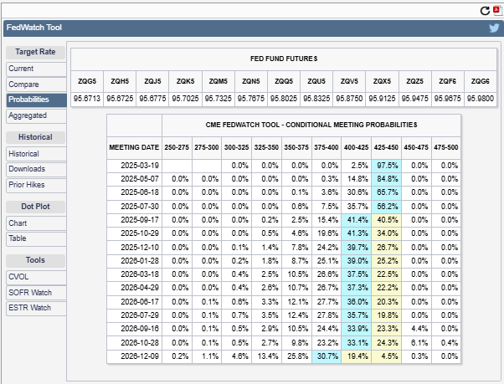This screenshot has width=504, height=384.
Task: Open the Historical data link
Action: click(36, 154)
